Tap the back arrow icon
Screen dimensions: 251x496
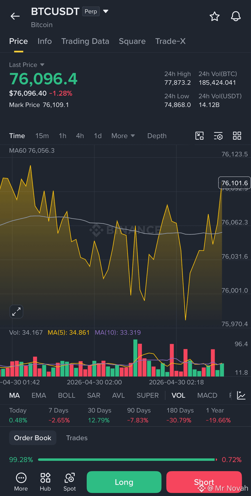(x=15, y=16)
